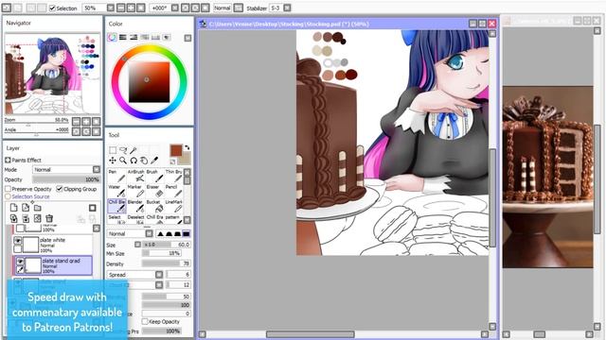This screenshot has height=340, width=606.
Task: Toggle the Selection checkbox in toolbar
Action: [x=52, y=8]
